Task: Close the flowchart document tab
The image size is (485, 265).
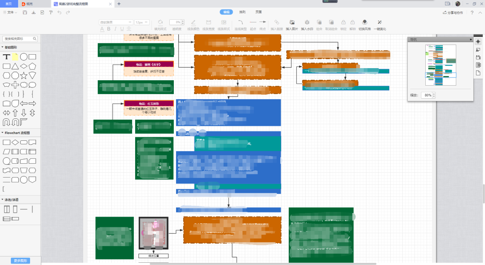Action: [x=110, y=4]
